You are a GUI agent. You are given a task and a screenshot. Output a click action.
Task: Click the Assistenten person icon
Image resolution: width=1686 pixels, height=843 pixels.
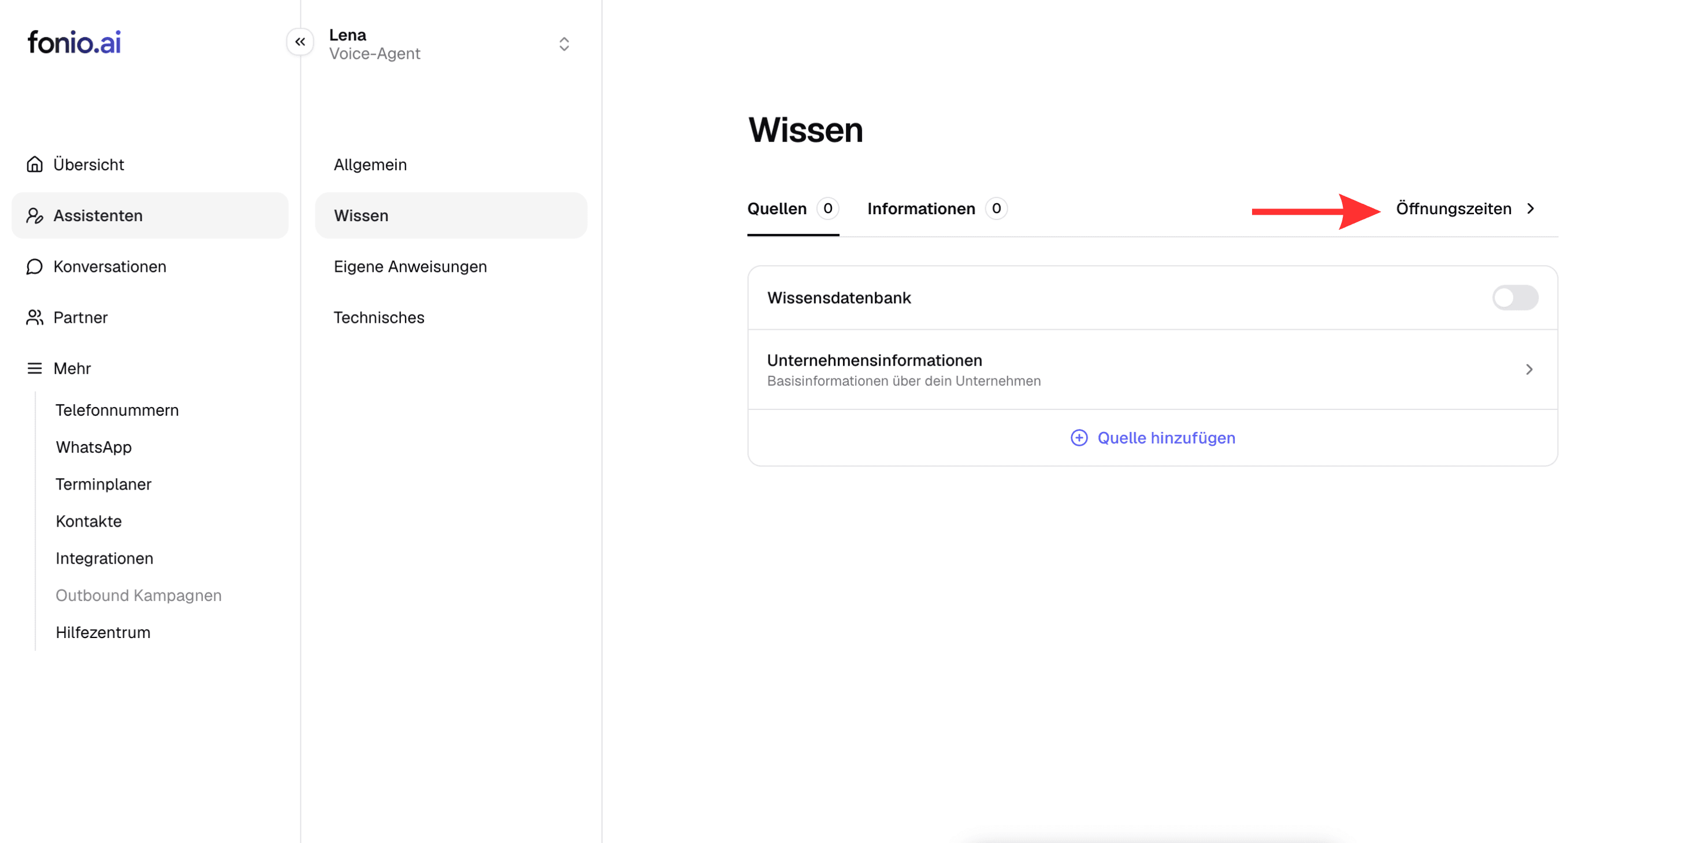[34, 215]
